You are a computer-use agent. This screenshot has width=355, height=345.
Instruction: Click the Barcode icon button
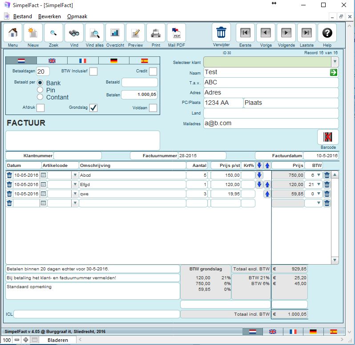pyautogui.click(x=328, y=137)
